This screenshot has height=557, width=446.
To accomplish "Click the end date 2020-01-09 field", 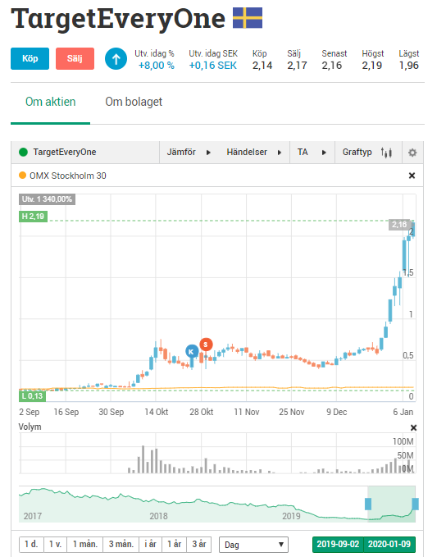I will [x=389, y=544].
